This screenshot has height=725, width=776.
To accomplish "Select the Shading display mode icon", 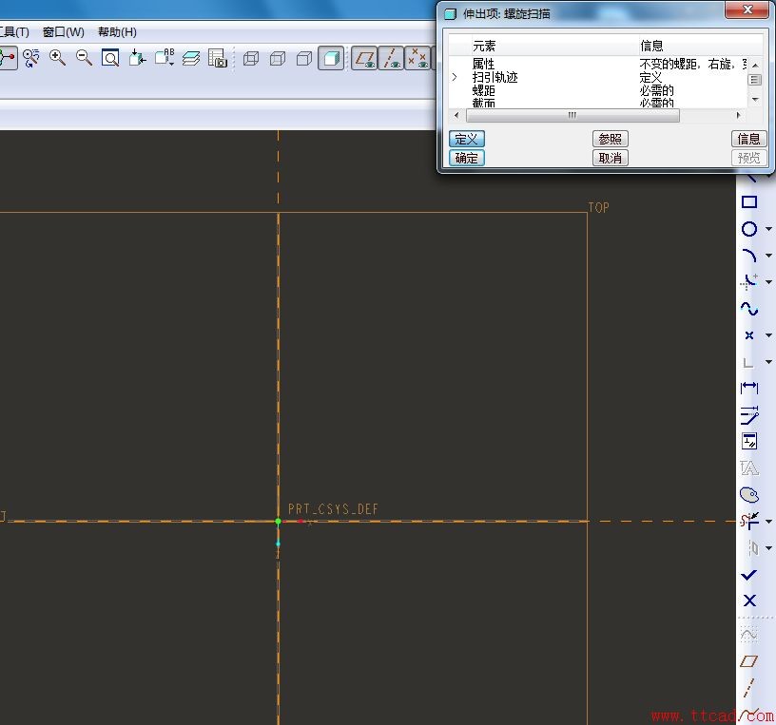I will click(x=332, y=58).
